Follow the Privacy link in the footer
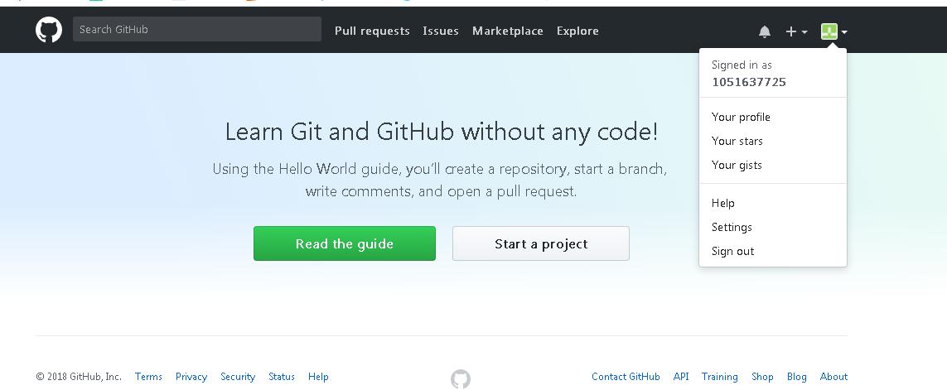Image resolution: width=947 pixels, height=390 pixels. tap(191, 377)
